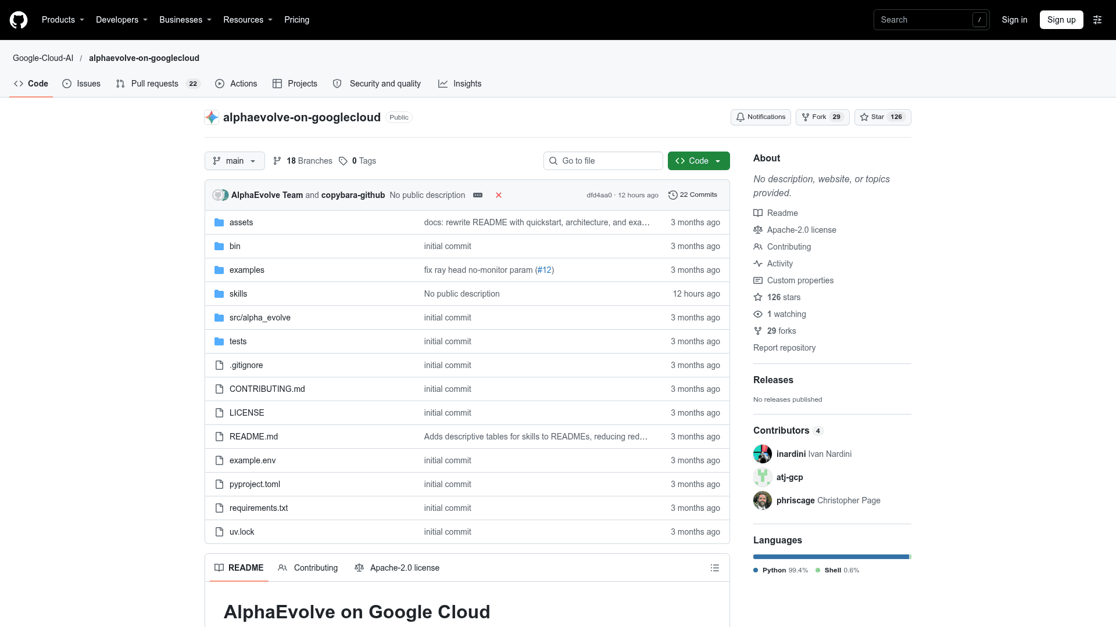Switch to the Issues tab
This screenshot has height=627, width=1116.
[x=81, y=84]
